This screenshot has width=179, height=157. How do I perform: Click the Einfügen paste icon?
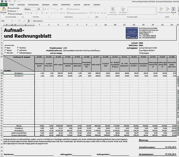pyautogui.click(x=3, y=10)
